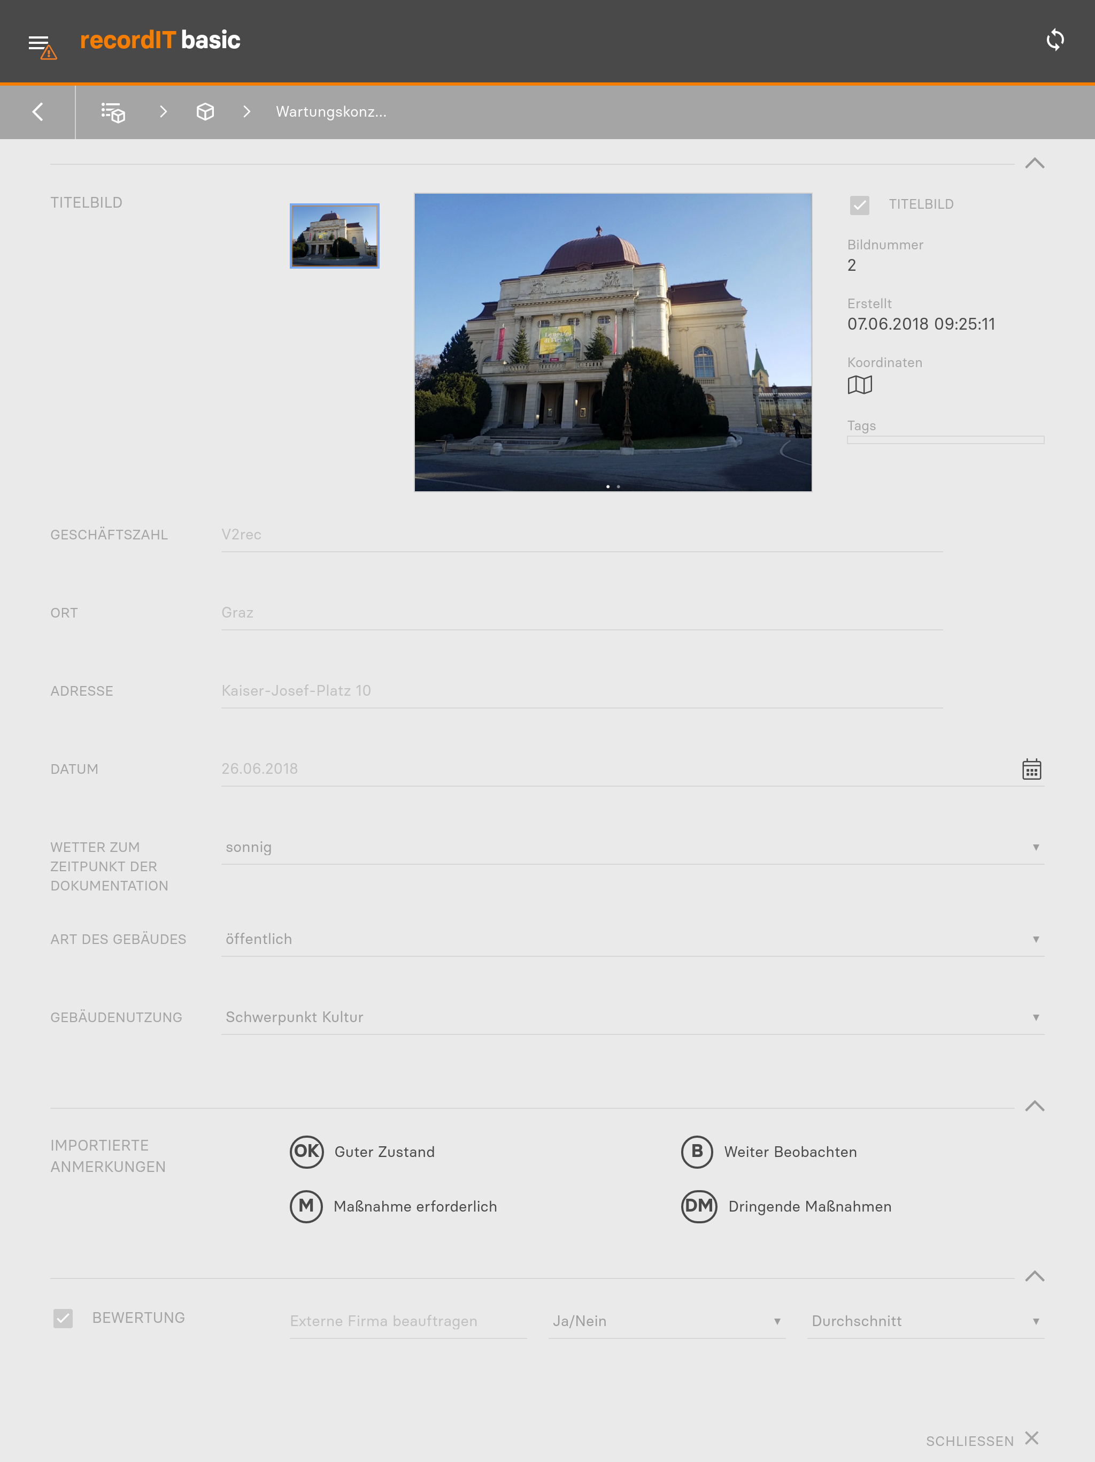1095x1462 pixels.
Task: Toggle the Titelbild checkbox
Action: (x=859, y=205)
